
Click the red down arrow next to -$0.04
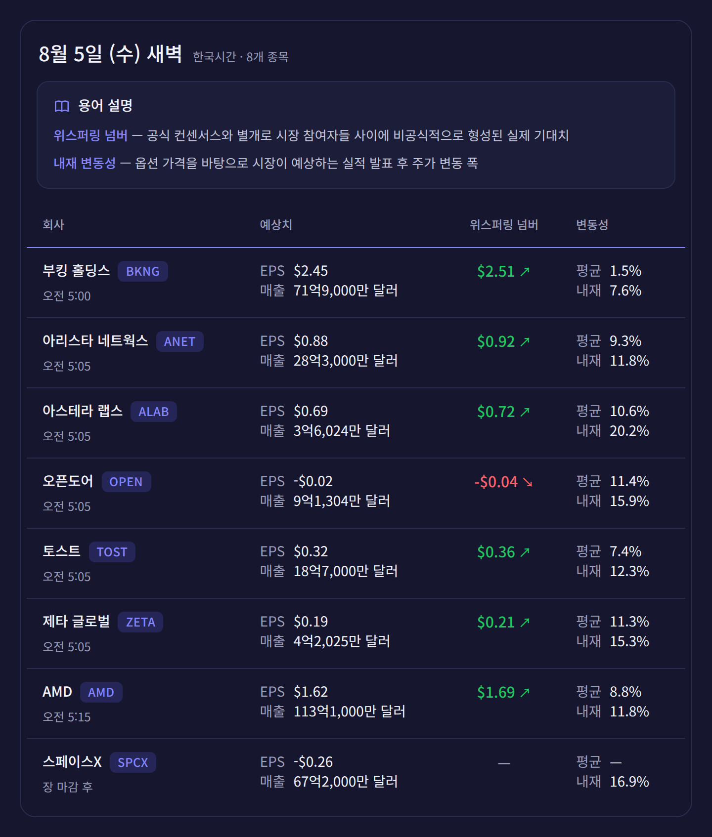(x=528, y=482)
